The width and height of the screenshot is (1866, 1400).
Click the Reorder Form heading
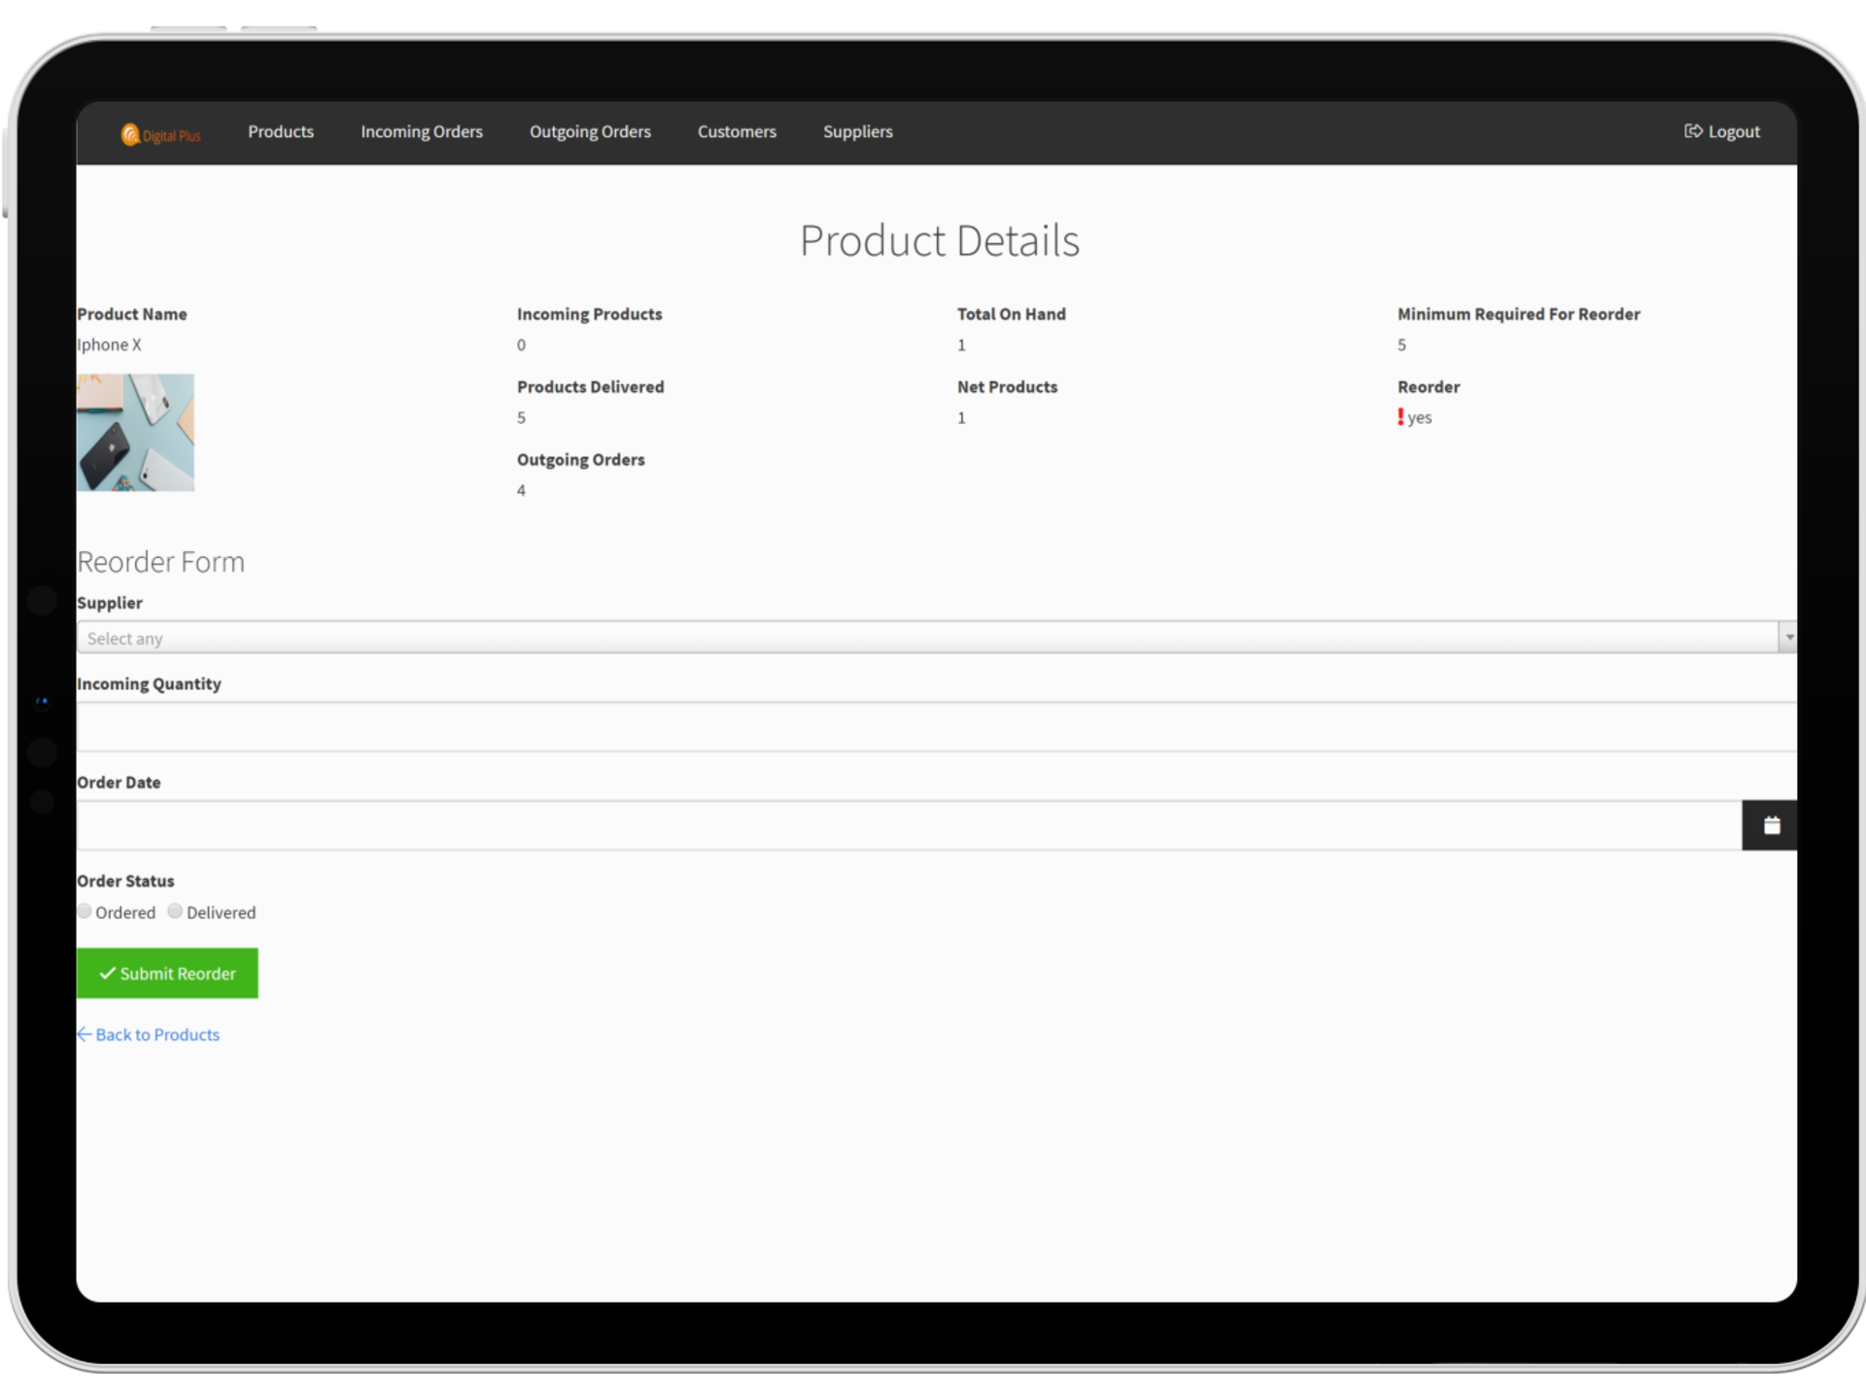160,562
